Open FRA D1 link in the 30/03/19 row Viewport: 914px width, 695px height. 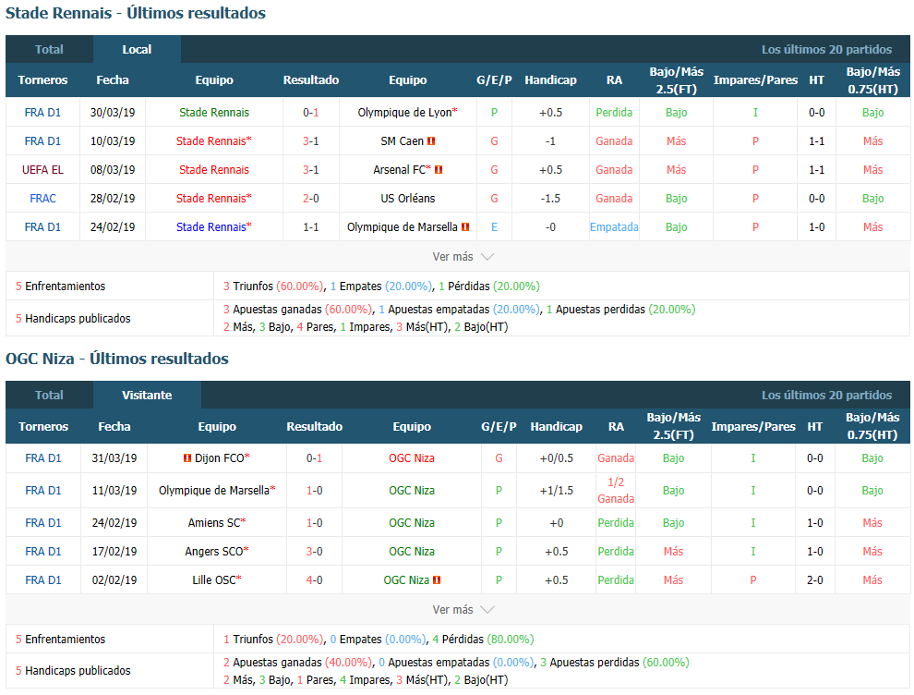42,113
